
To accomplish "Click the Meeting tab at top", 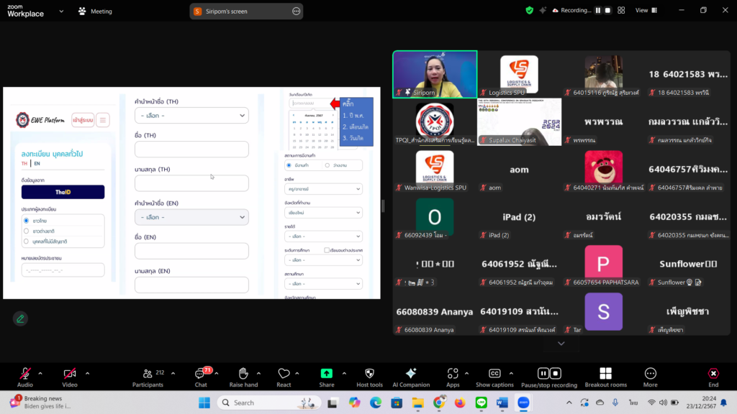I will pyautogui.click(x=96, y=11).
